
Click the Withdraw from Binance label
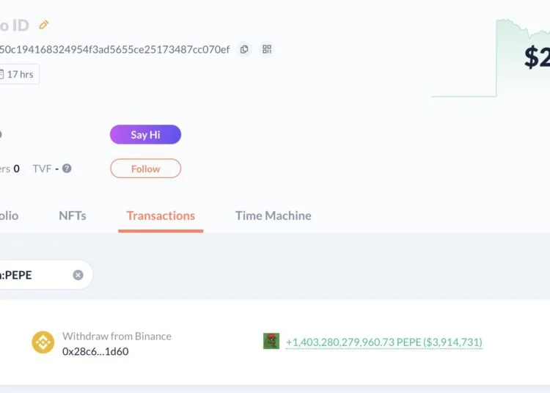117,336
